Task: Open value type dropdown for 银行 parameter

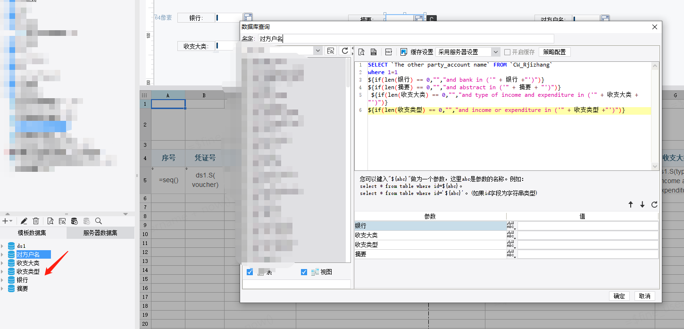Action: (511, 226)
